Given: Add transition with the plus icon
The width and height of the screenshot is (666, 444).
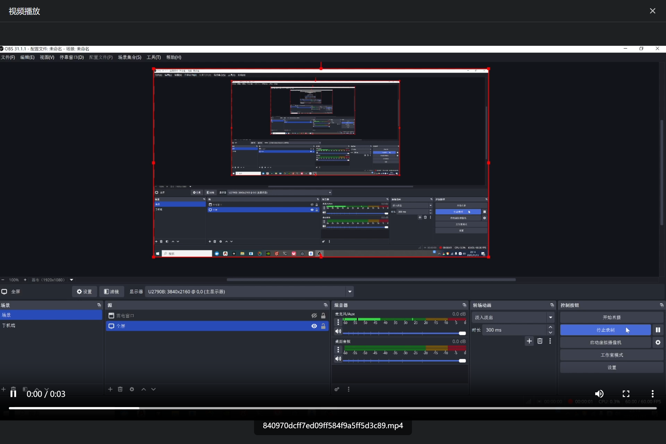Looking at the screenshot, I should tap(529, 341).
